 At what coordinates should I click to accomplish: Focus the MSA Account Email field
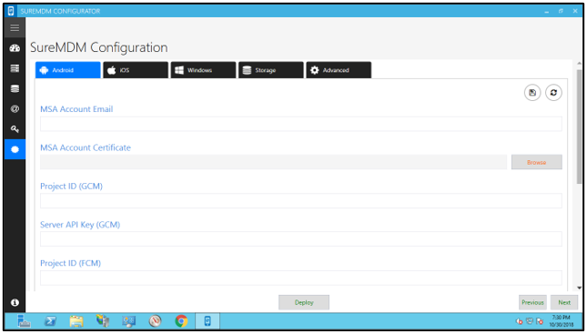pyautogui.click(x=301, y=124)
